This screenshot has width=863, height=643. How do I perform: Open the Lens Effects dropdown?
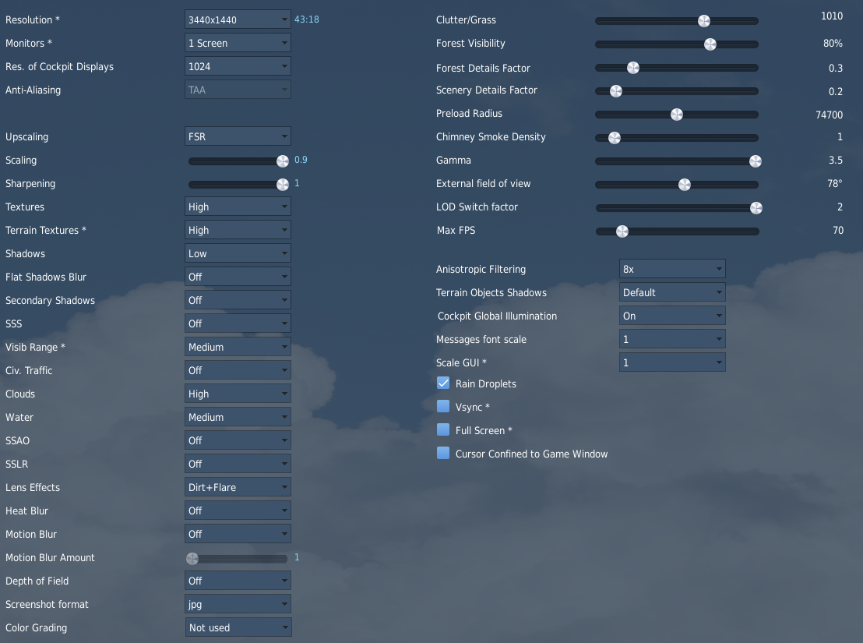(x=238, y=487)
